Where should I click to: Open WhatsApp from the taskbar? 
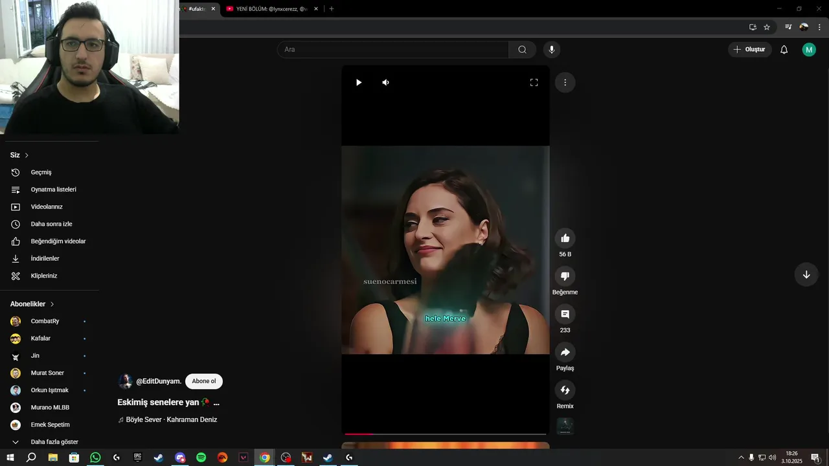click(95, 458)
